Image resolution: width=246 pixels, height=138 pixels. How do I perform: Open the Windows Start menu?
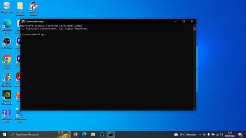(4, 135)
